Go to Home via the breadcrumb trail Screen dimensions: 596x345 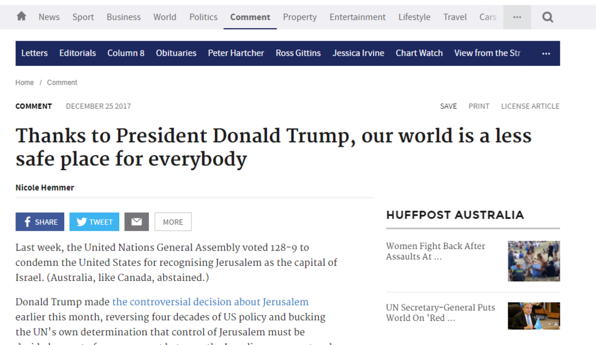(x=25, y=82)
